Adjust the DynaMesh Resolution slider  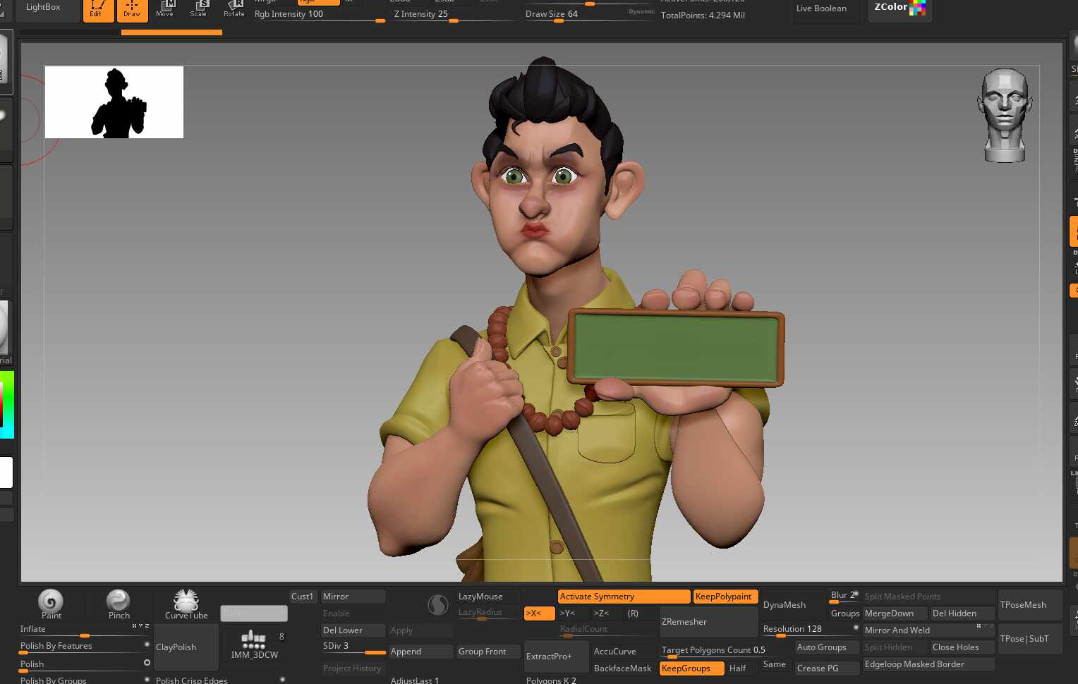coord(810,630)
